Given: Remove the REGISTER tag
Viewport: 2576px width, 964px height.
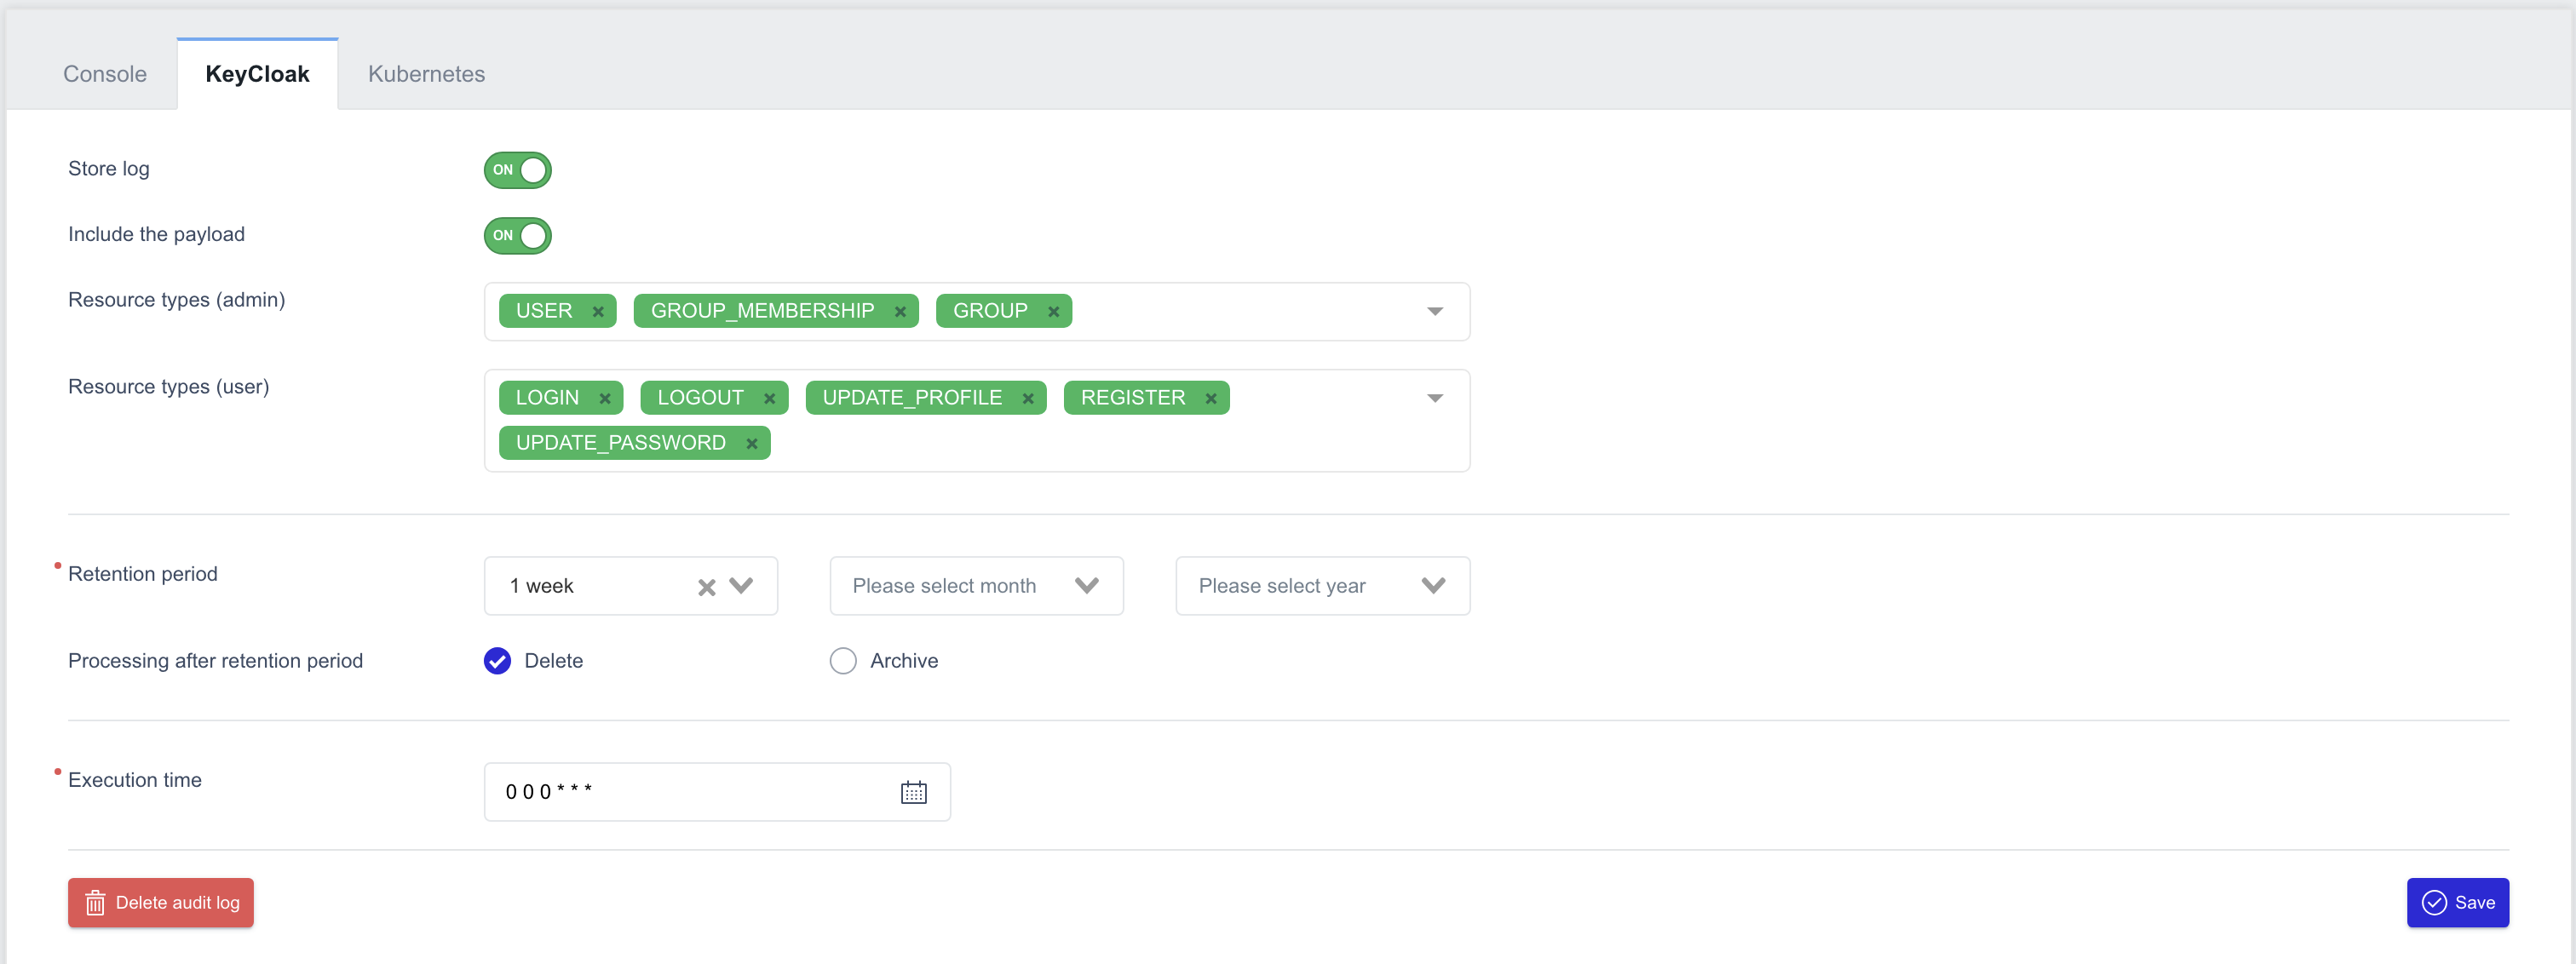Looking at the screenshot, I should pos(1211,399).
